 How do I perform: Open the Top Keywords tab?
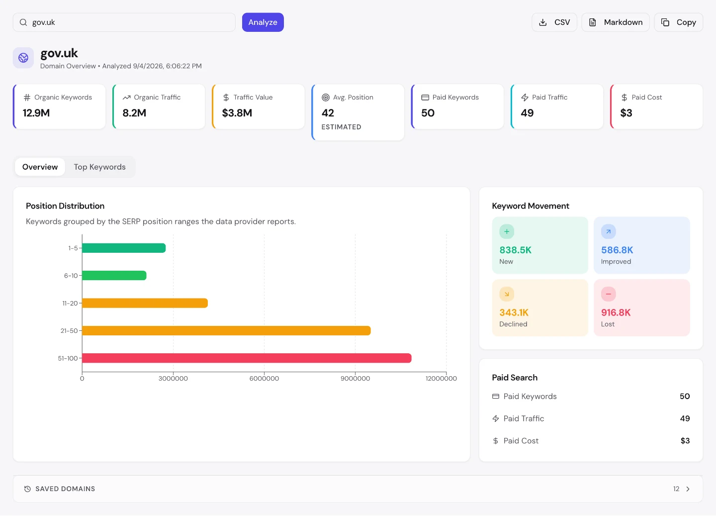point(100,167)
